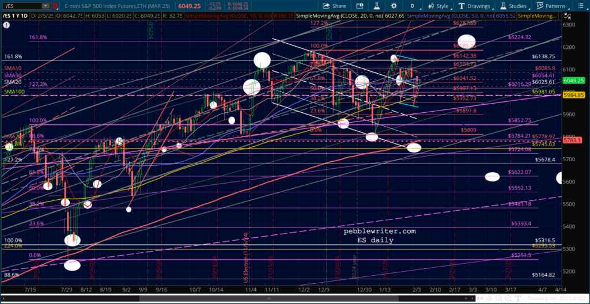The height and width of the screenshot is (304, 590).
Task: Click the Share button in toolbar
Action: click(334, 6)
